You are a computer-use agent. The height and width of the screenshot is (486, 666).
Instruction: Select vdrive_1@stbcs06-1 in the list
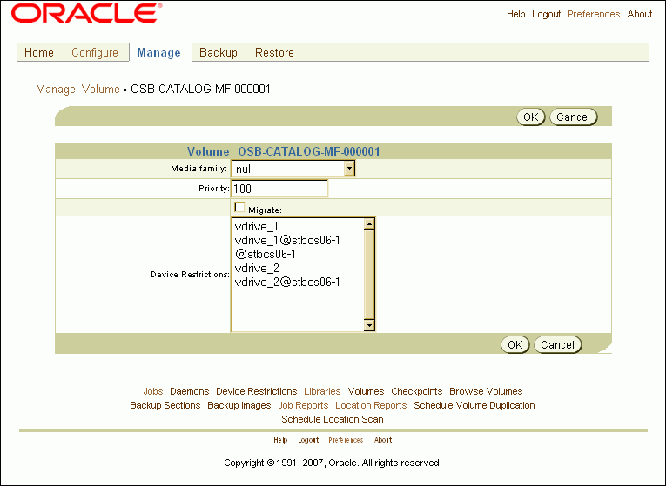(x=287, y=241)
